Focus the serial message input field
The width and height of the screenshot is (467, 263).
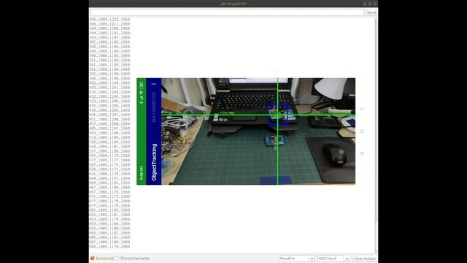[227, 12]
